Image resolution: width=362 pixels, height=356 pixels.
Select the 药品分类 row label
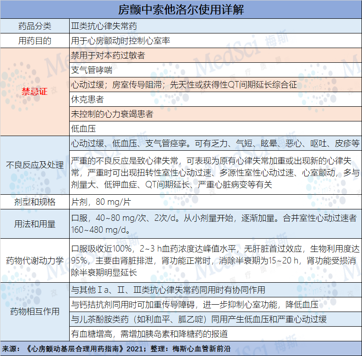pyautogui.click(x=35, y=26)
